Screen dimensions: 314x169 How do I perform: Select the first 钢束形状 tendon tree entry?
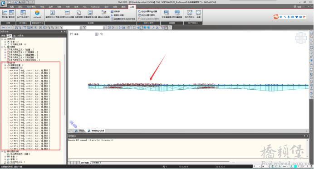coord(30,71)
